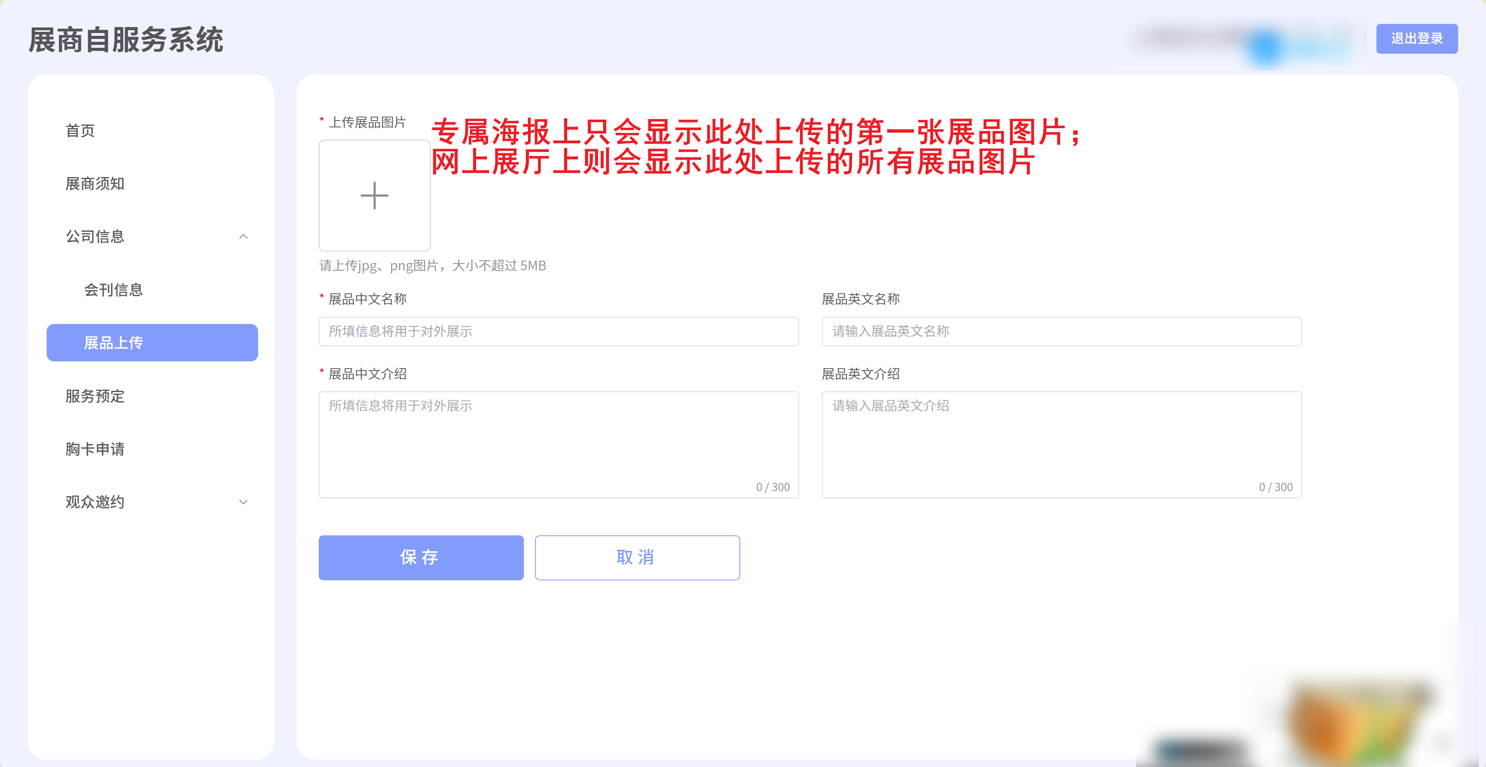Open 服务预定 from sidebar

(95, 396)
